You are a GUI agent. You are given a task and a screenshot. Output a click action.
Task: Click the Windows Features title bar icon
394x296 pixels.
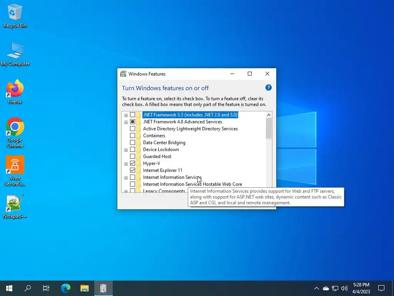point(124,74)
